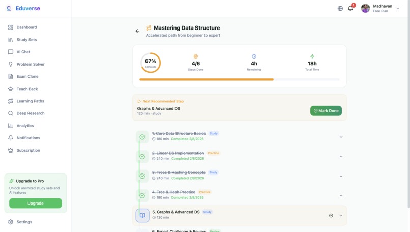Click the '4h' remaining value

point(254,63)
